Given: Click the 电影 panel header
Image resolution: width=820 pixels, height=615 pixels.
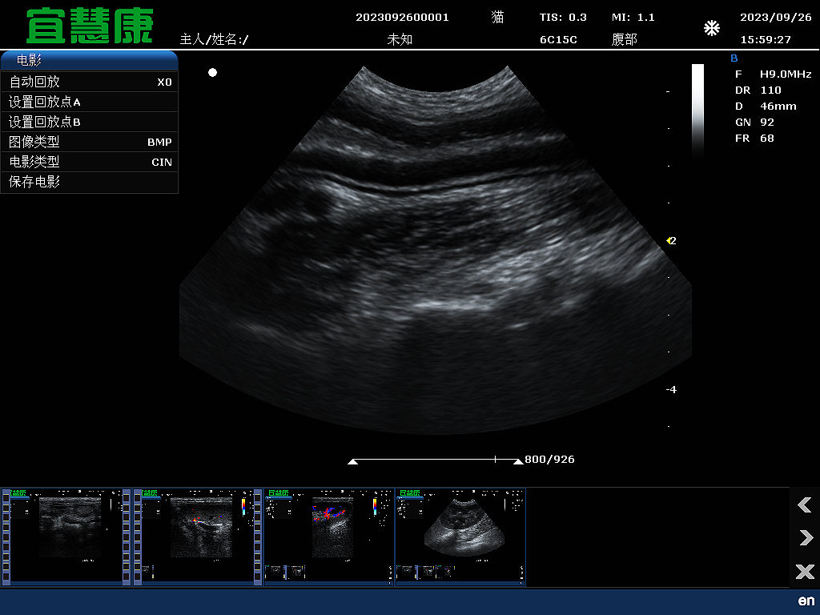Looking at the screenshot, I should click(x=89, y=60).
